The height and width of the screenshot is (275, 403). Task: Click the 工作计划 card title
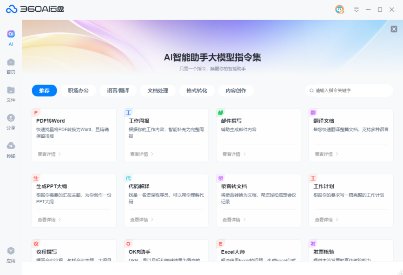coord(324,186)
